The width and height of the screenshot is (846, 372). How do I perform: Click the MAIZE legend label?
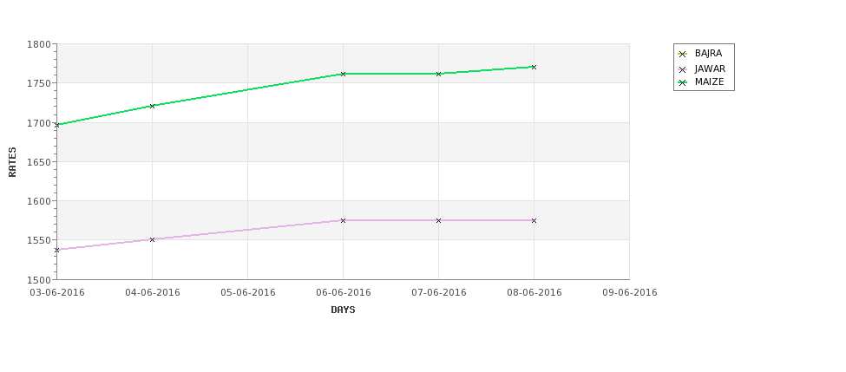tap(710, 82)
